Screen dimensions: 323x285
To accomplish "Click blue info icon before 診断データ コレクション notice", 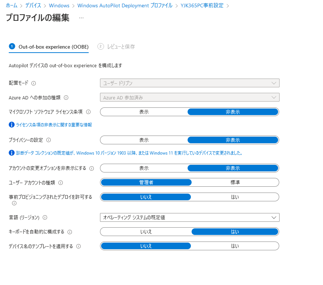I will pos(12,153).
